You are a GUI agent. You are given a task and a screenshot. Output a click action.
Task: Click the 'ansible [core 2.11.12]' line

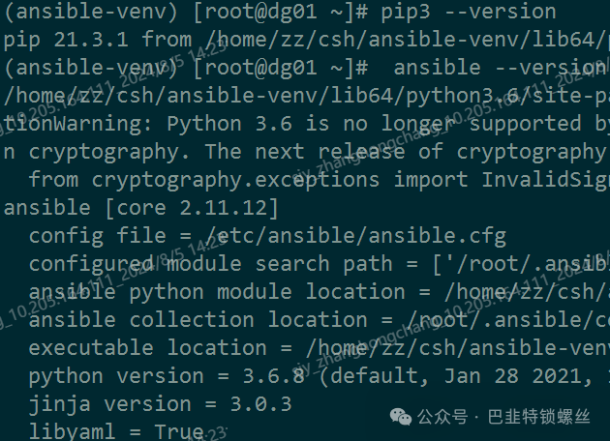point(140,209)
